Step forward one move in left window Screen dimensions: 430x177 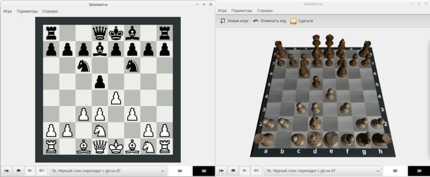coord(30,171)
